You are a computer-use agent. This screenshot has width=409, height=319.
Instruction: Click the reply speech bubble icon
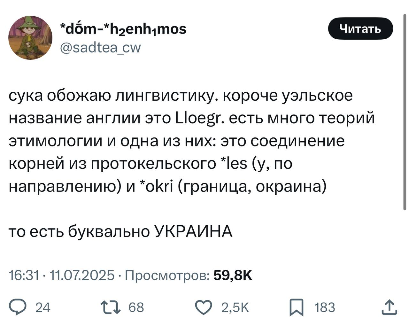tap(25, 307)
